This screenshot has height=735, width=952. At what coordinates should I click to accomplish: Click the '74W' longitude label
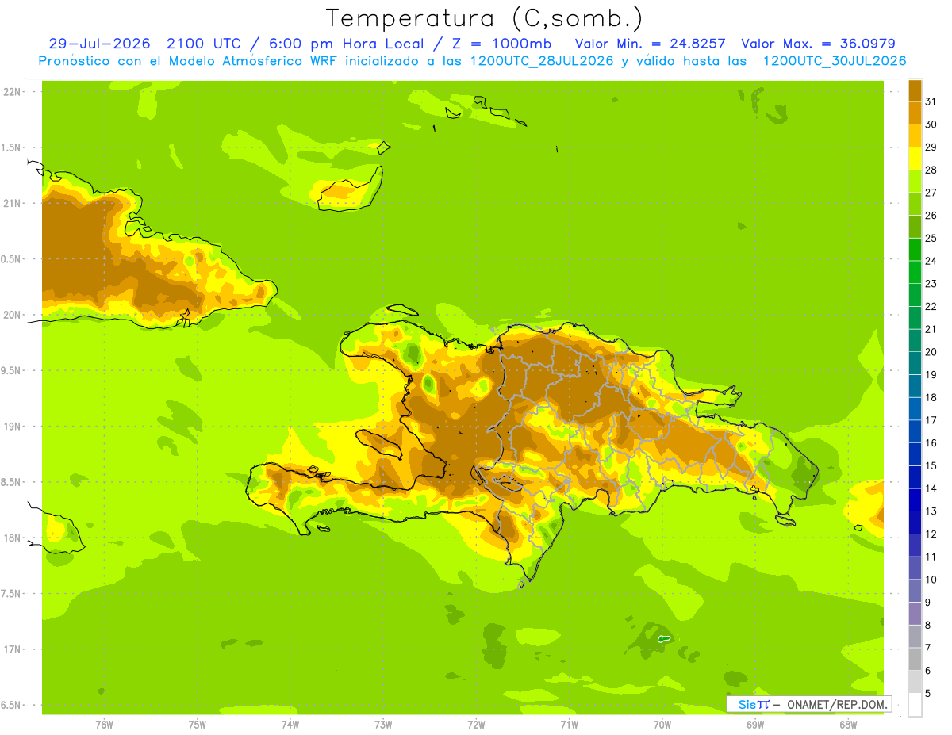point(290,725)
